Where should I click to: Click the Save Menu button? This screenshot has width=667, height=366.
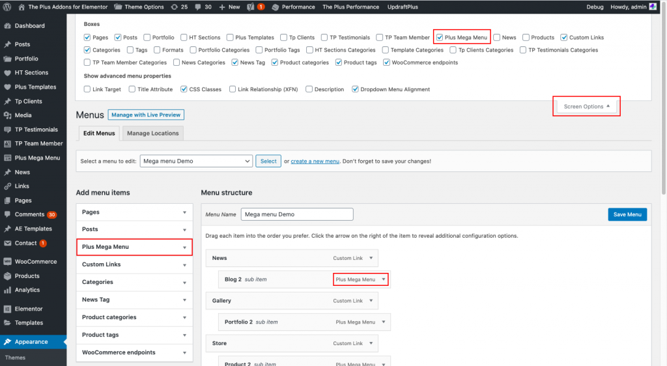coord(627,214)
